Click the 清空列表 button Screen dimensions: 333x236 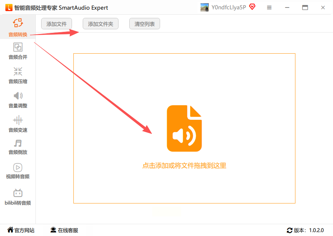[145, 24]
